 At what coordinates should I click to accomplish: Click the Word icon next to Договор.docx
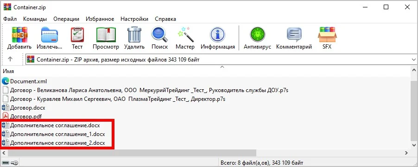click(6, 108)
